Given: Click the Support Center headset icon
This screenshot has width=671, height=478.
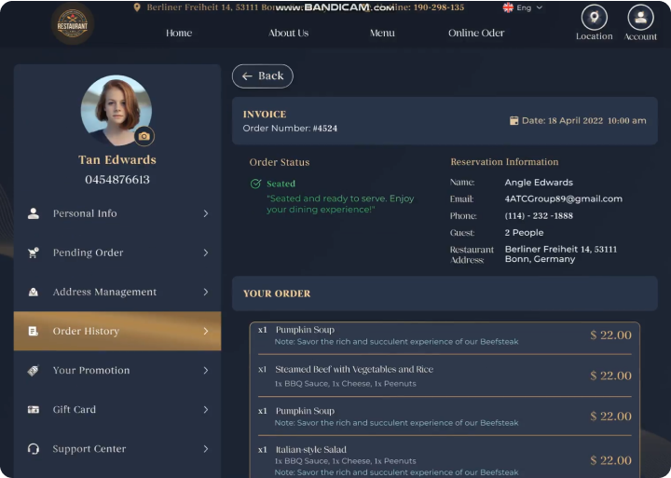Looking at the screenshot, I should pos(34,448).
